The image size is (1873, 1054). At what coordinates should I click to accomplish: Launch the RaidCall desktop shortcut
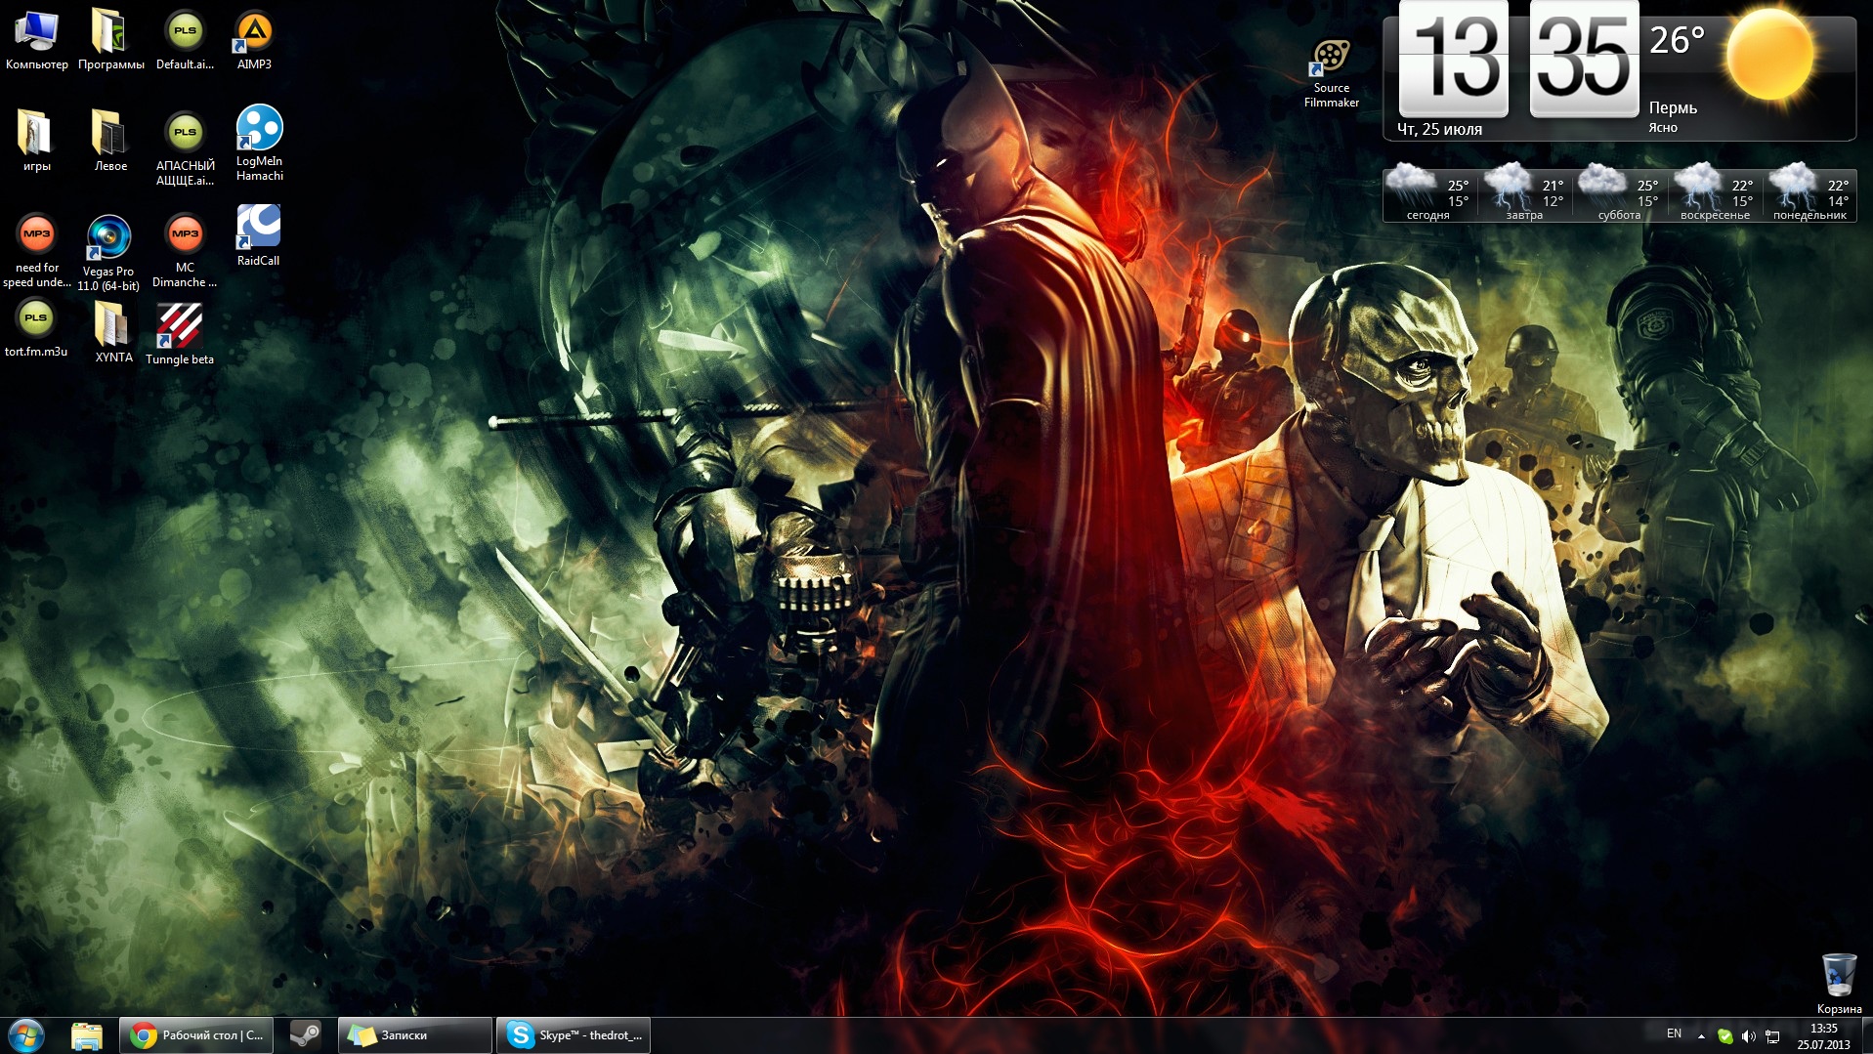(x=258, y=235)
